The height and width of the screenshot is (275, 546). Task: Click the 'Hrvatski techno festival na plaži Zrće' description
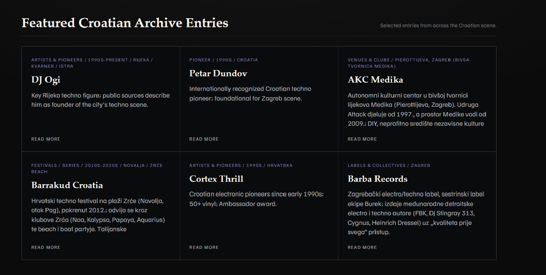click(x=98, y=215)
